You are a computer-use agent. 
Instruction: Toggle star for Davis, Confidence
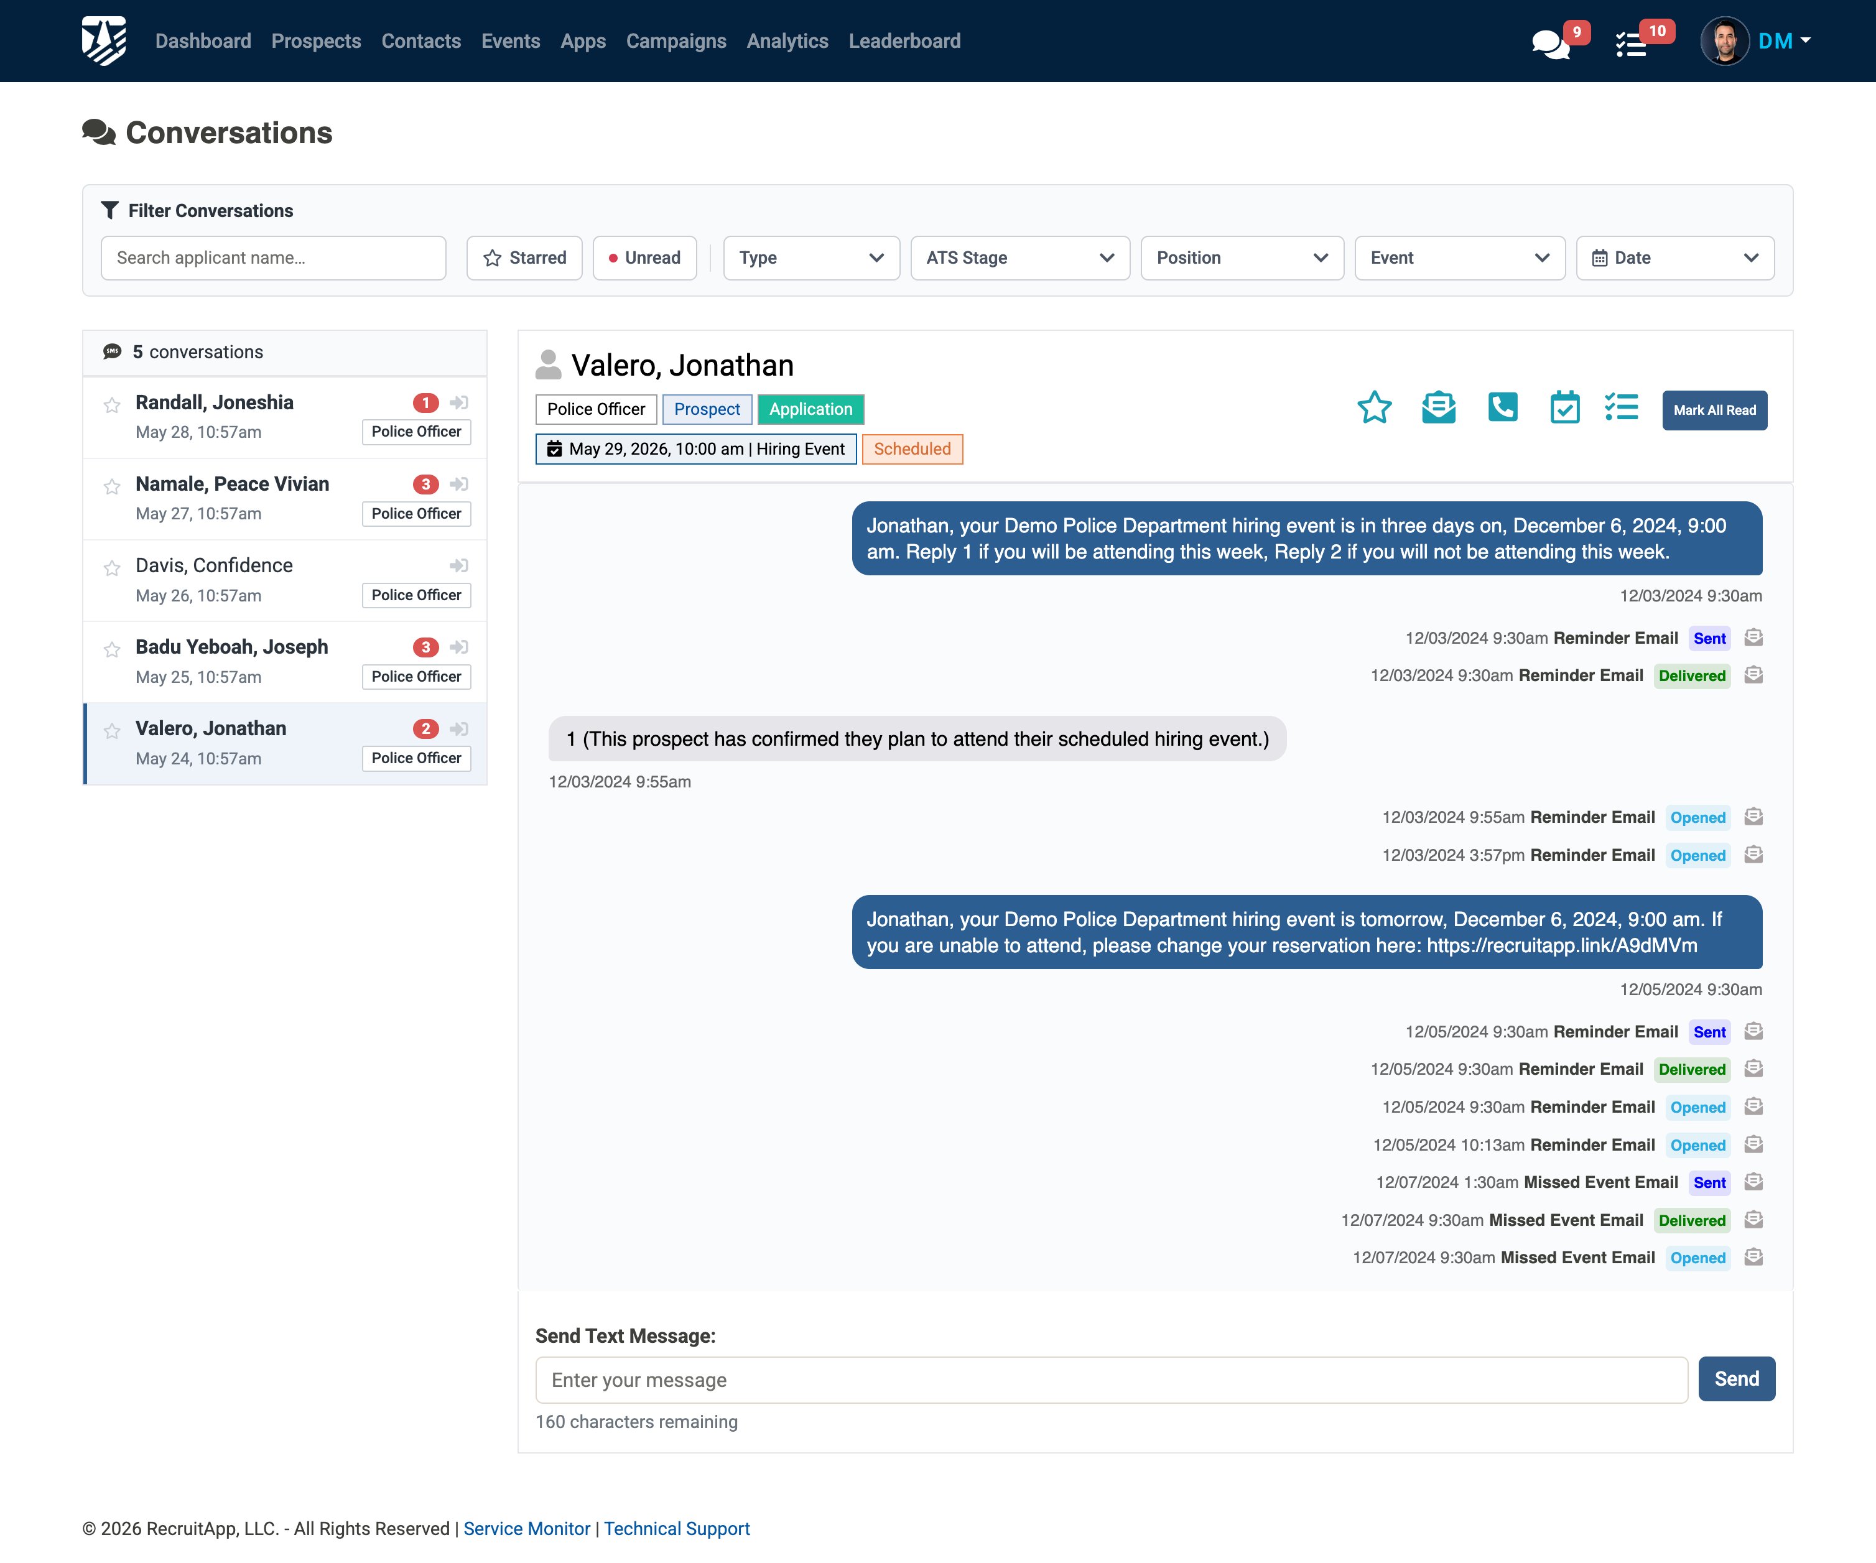112,568
